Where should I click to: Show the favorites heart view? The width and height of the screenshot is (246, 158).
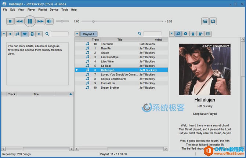point(25,34)
